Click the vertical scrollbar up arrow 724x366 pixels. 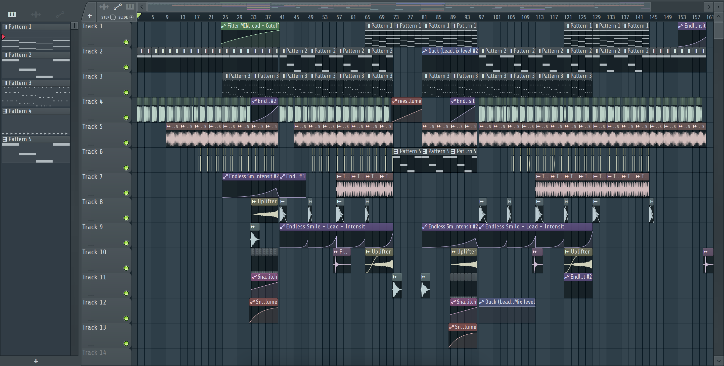pos(719,17)
